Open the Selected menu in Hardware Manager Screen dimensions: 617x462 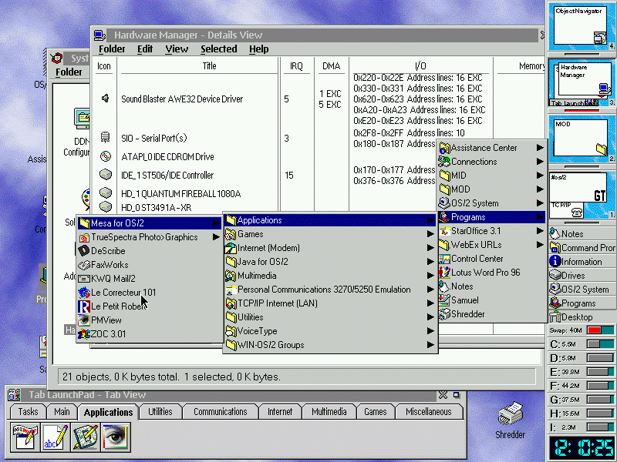click(x=218, y=49)
